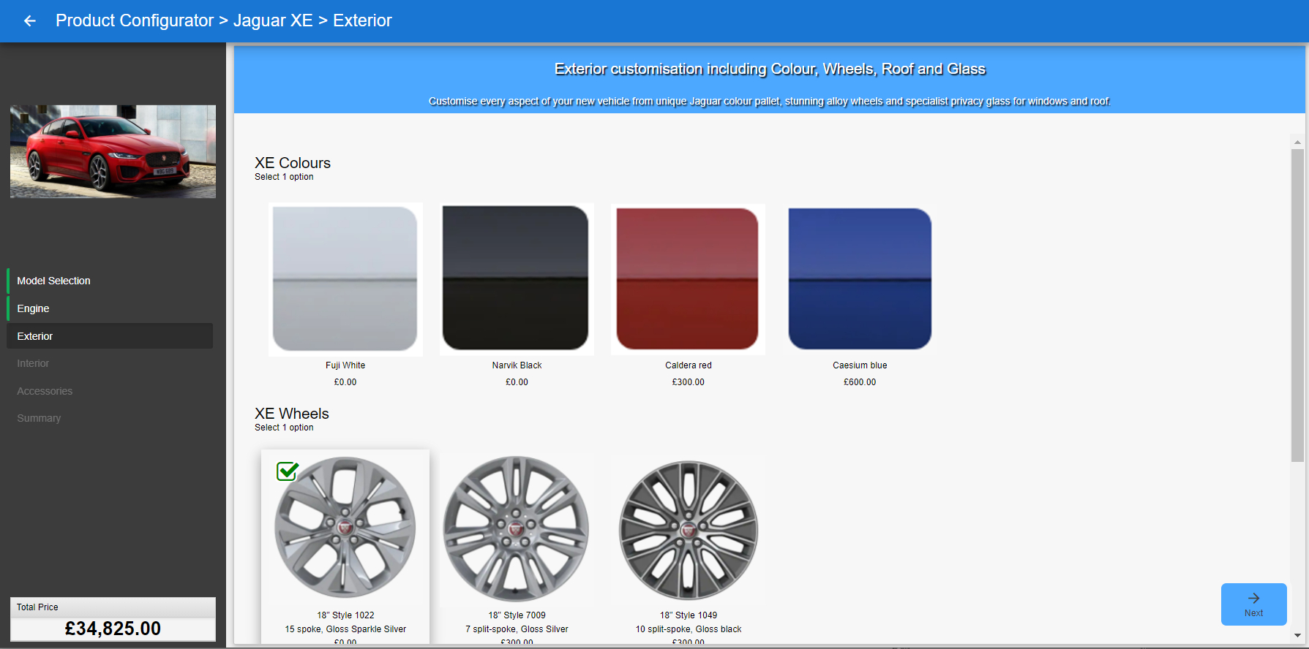1309x649 pixels.
Task: Untick the checkmark on 18" Style 1022 wheel
Action: (288, 471)
